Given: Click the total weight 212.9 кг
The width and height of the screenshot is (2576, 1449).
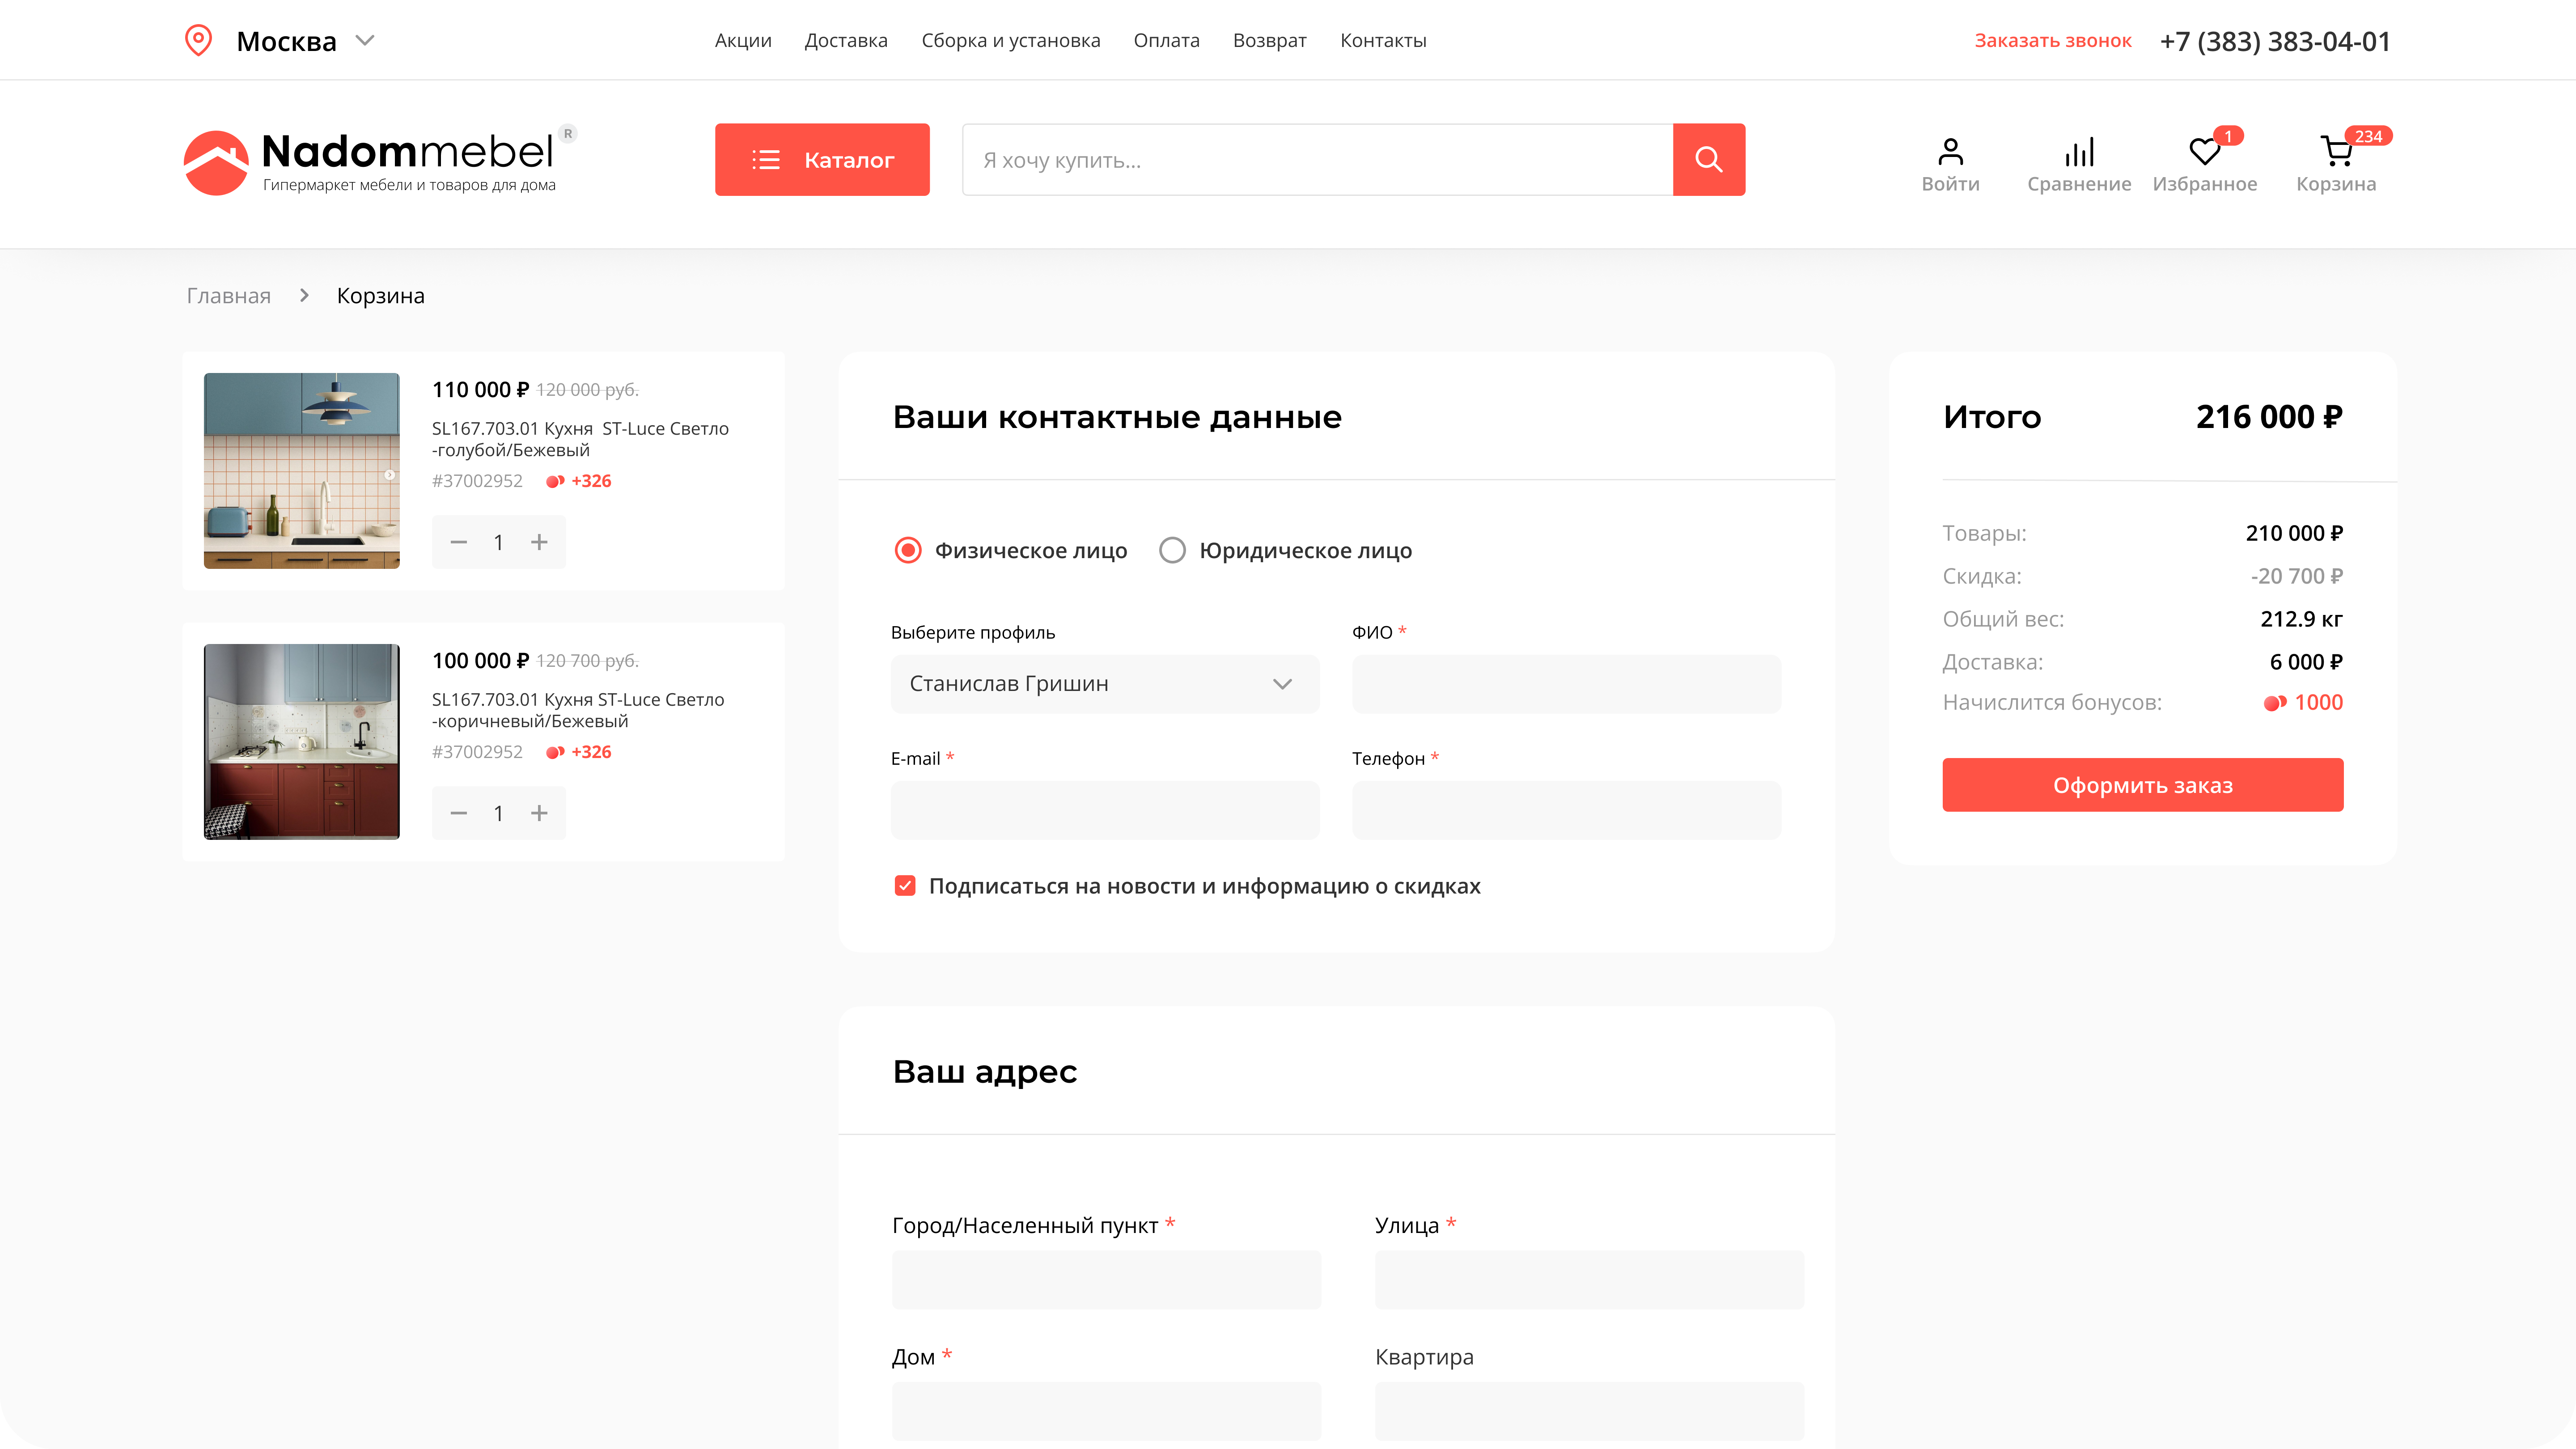Looking at the screenshot, I should coord(2301,619).
